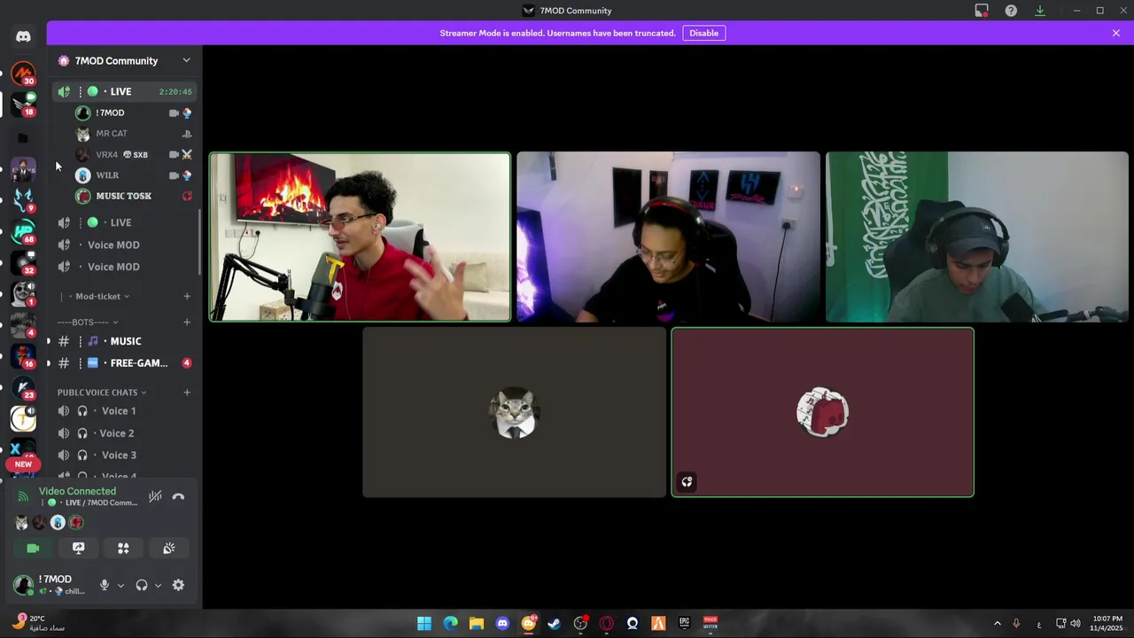Open headphone output options arrow

pyautogui.click(x=158, y=585)
